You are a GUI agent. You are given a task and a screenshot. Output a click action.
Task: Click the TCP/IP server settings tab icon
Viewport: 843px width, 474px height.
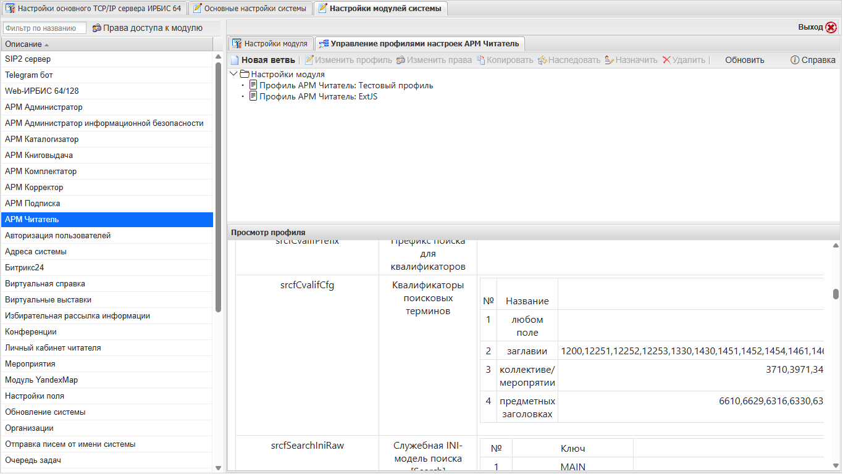click(10, 9)
